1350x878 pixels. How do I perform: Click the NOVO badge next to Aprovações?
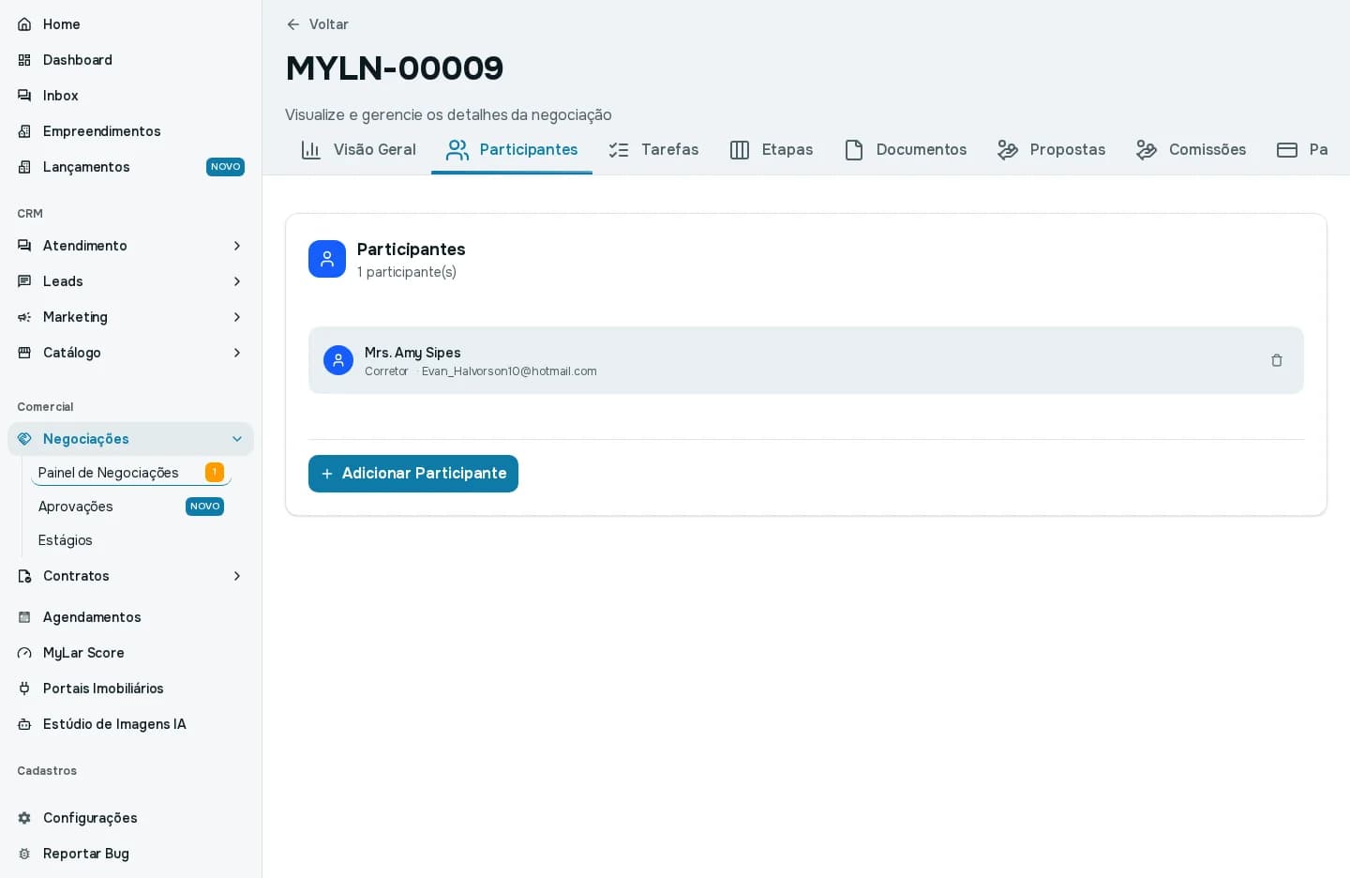[x=205, y=507]
